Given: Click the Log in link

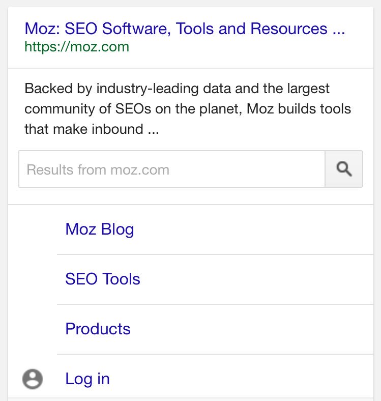Looking at the screenshot, I should [87, 379].
